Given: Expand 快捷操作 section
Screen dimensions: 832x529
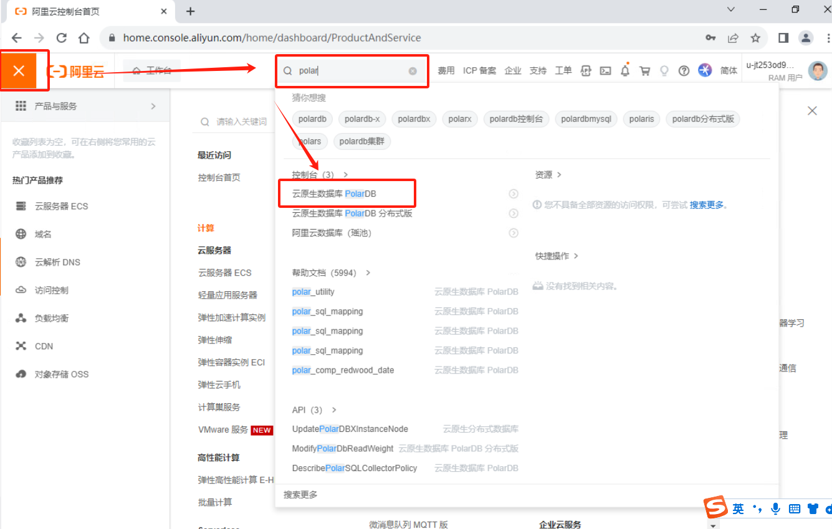Looking at the screenshot, I should click(557, 256).
